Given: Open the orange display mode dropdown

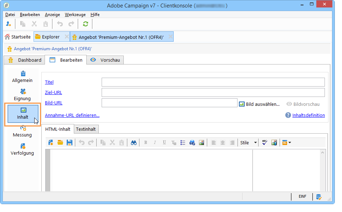Looking at the screenshot, I should coord(287,143).
